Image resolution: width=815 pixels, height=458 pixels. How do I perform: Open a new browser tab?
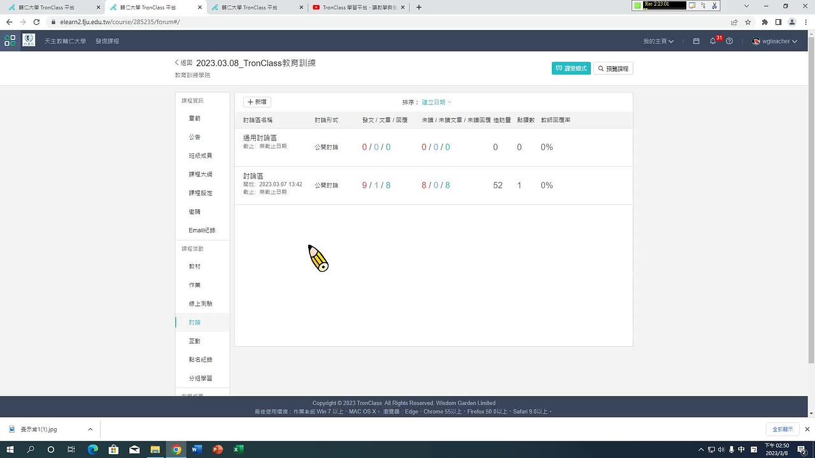[x=418, y=7]
